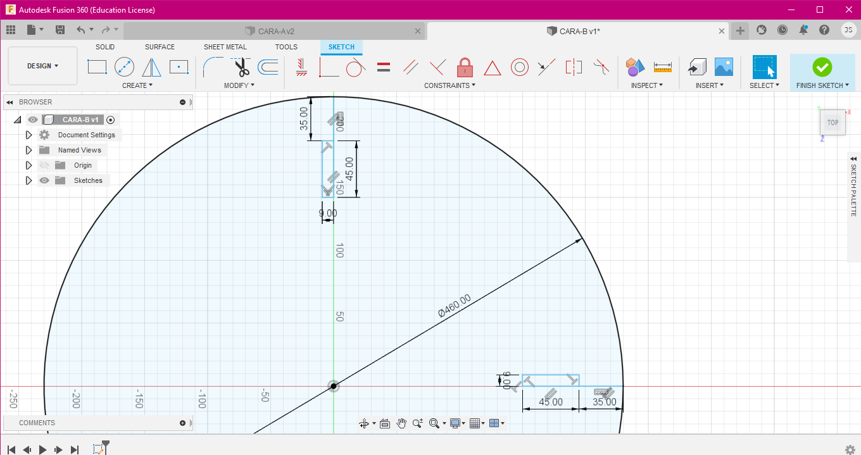Click the Save disk icon
Viewport: 861px width, 455px height.
point(60,30)
